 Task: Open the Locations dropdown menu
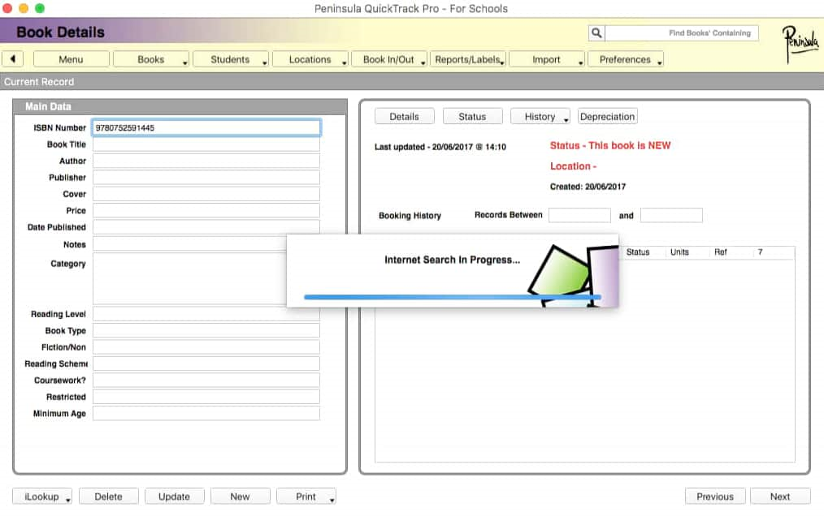tap(310, 59)
